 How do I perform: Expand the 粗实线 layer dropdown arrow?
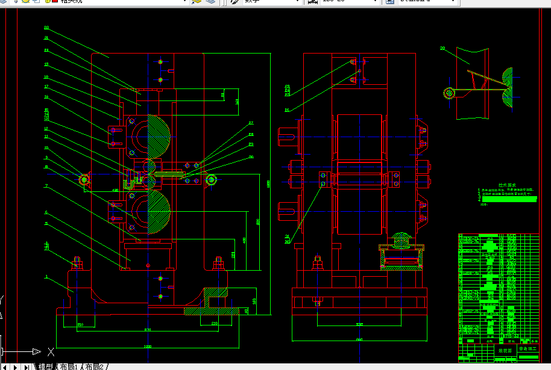tap(185, 1)
